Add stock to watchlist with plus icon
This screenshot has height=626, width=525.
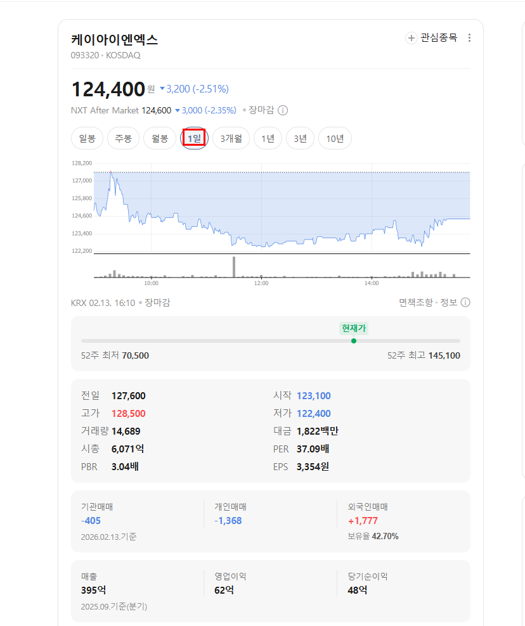coord(411,38)
